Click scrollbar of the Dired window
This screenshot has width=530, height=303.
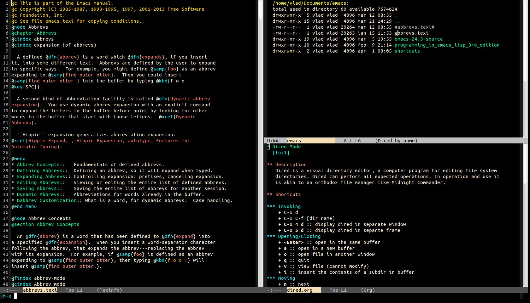tap(525, 69)
